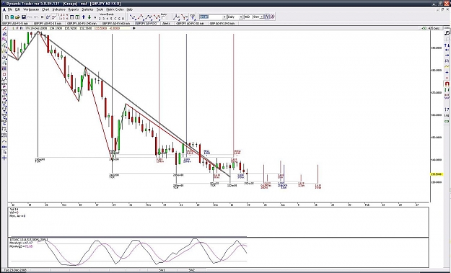Toggle Wave Band 3
This screenshot has width=451, height=273.
[x=103, y=19]
